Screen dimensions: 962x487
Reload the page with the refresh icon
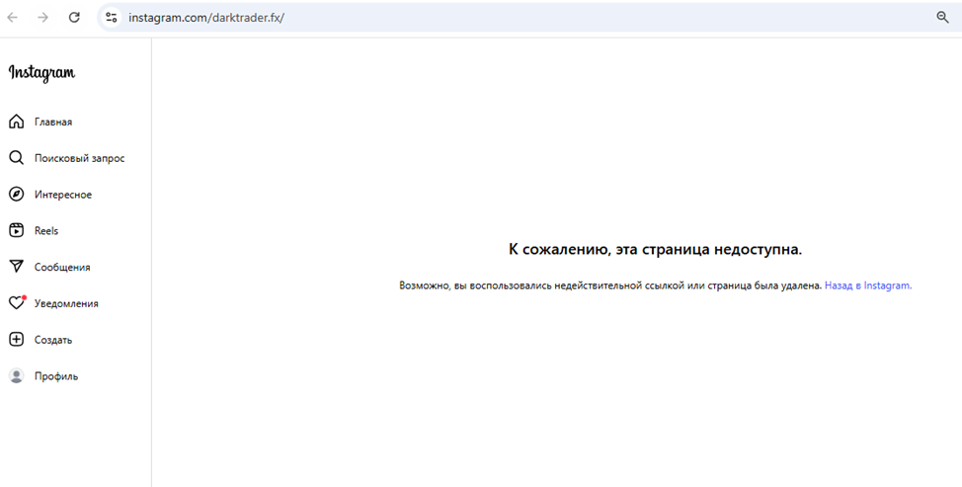click(x=74, y=17)
